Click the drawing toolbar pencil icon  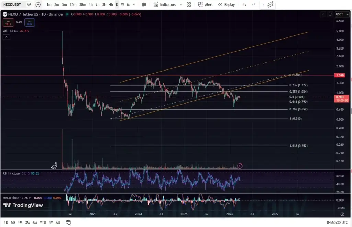tap(270, 4)
